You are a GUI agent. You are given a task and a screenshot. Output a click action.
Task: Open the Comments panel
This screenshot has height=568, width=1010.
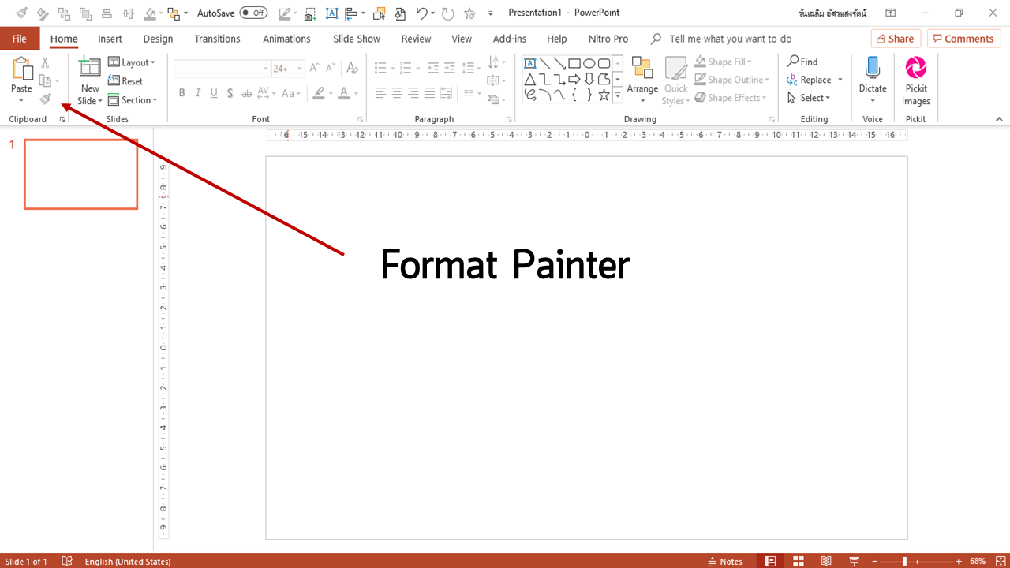[963, 38]
